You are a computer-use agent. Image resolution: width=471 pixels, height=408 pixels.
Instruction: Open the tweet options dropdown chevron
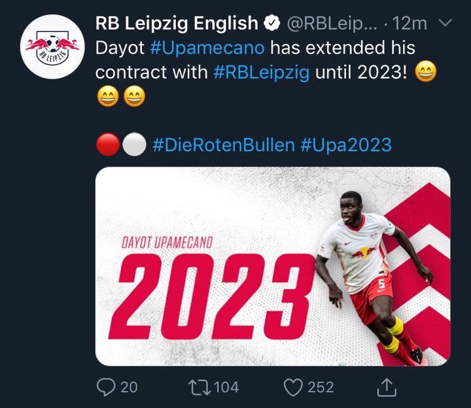point(445,22)
